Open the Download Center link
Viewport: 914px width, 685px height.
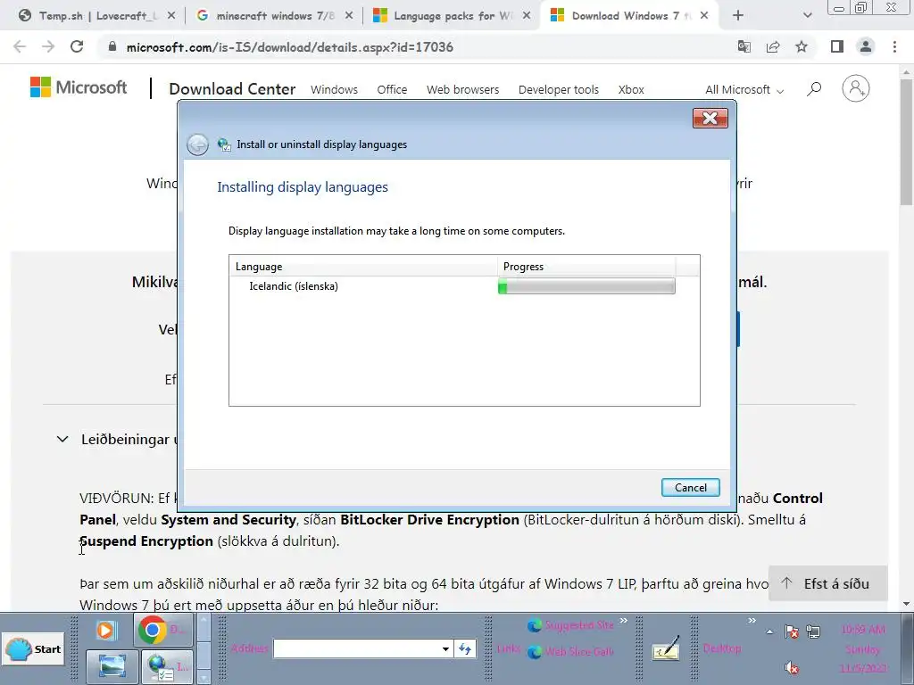pos(232,89)
